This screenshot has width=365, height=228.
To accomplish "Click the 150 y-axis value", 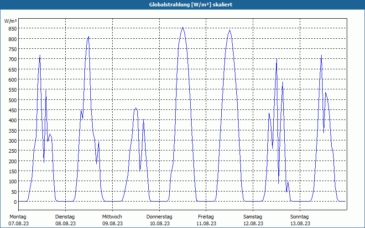I will point(12,171).
